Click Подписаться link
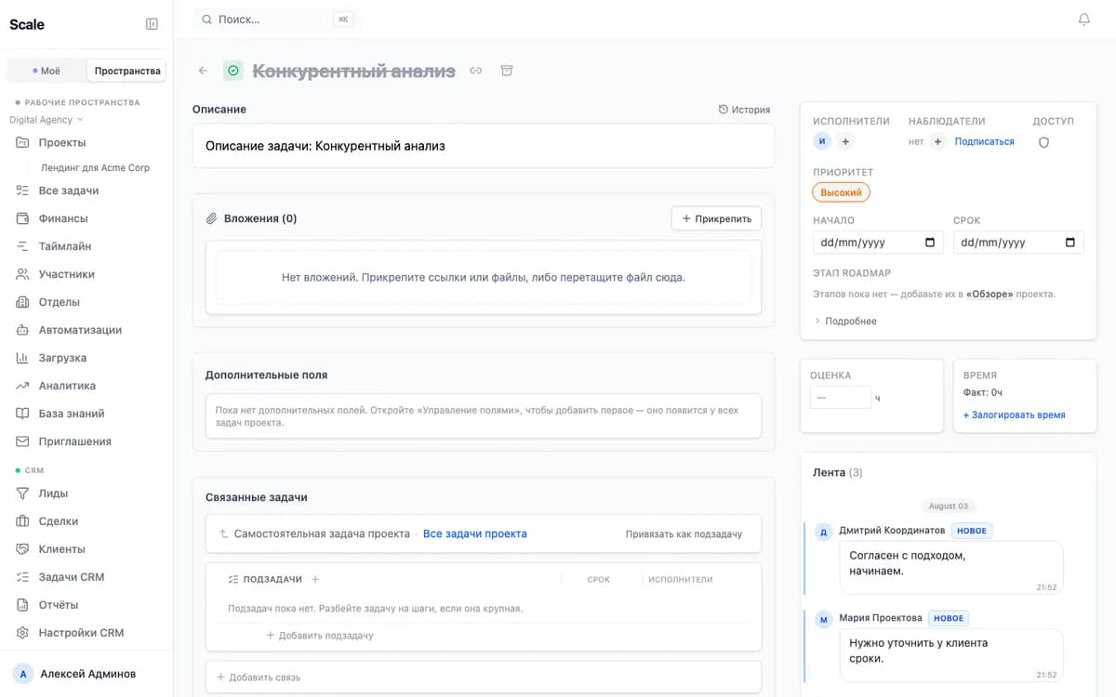The image size is (1116, 697). (984, 141)
